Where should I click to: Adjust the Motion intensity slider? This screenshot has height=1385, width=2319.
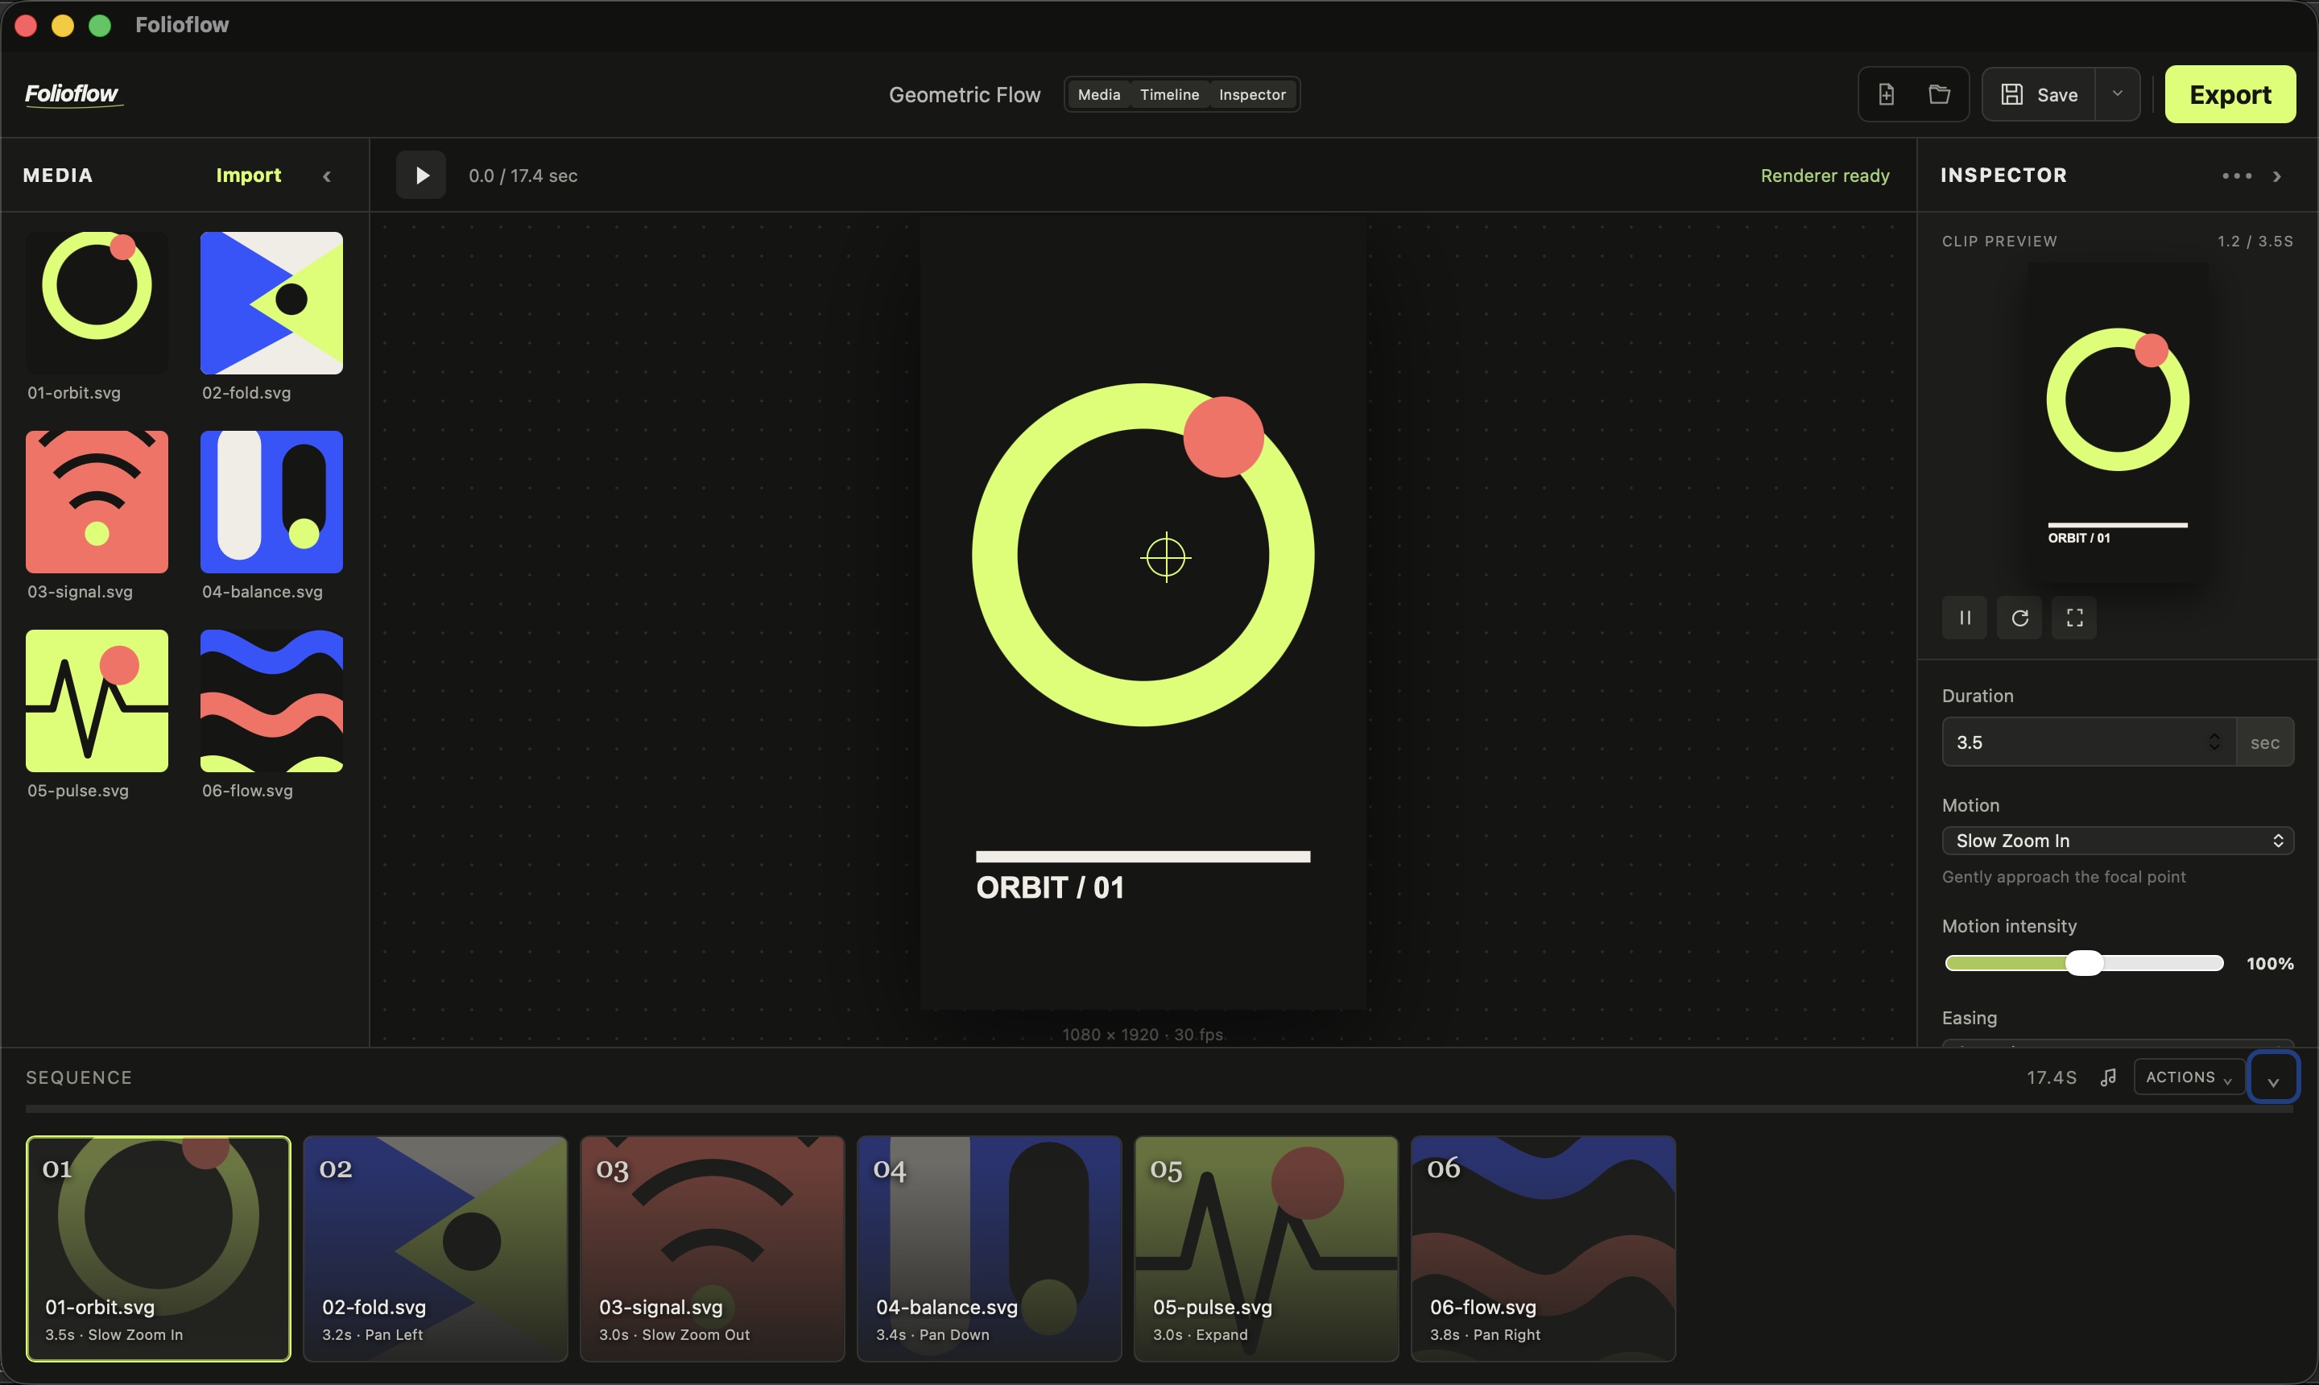click(2084, 963)
